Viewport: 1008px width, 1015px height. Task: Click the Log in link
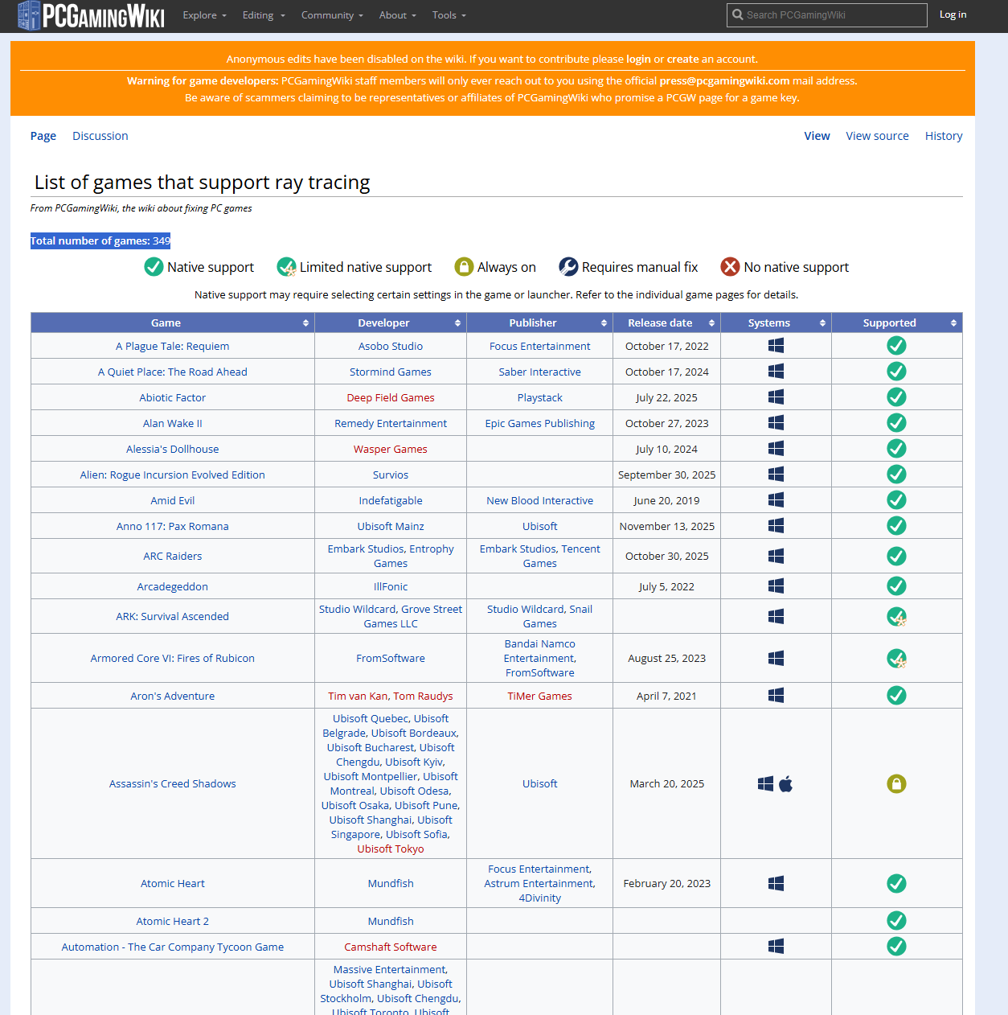pos(953,14)
